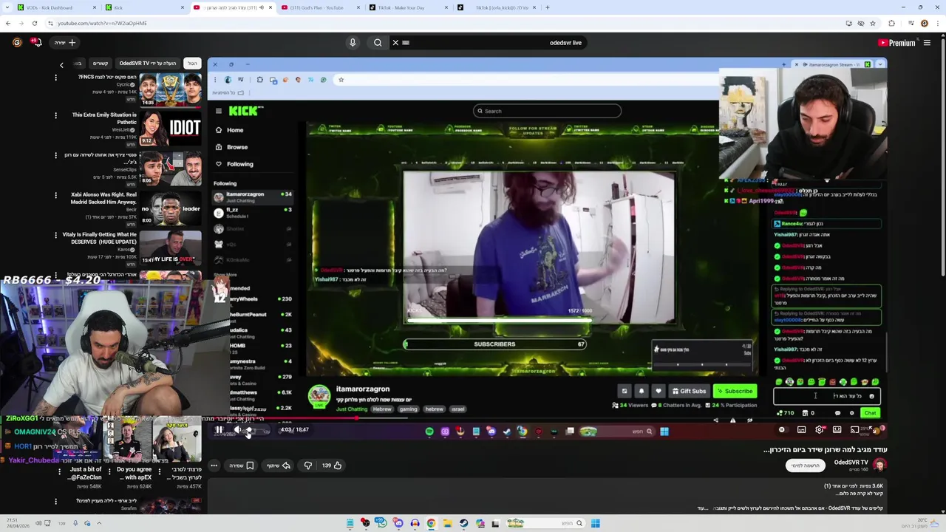Seek on the red video progress bar
The width and height of the screenshot is (946, 532).
click(x=547, y=420)
